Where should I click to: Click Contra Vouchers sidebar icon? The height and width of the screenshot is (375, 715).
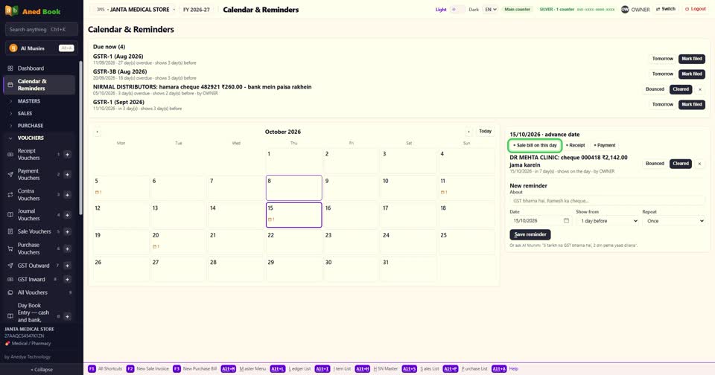[10, 194]
